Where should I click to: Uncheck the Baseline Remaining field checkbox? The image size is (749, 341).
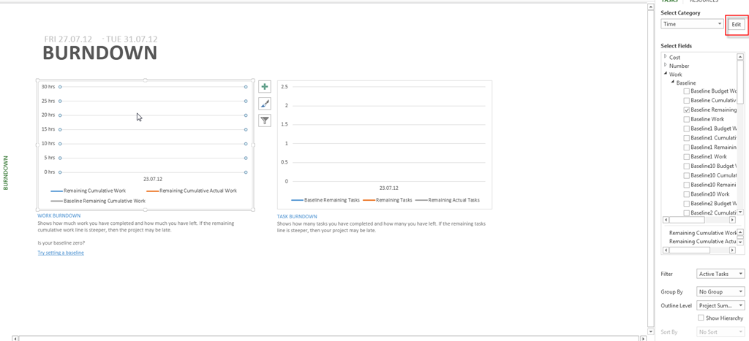click(x=687, y=110)
